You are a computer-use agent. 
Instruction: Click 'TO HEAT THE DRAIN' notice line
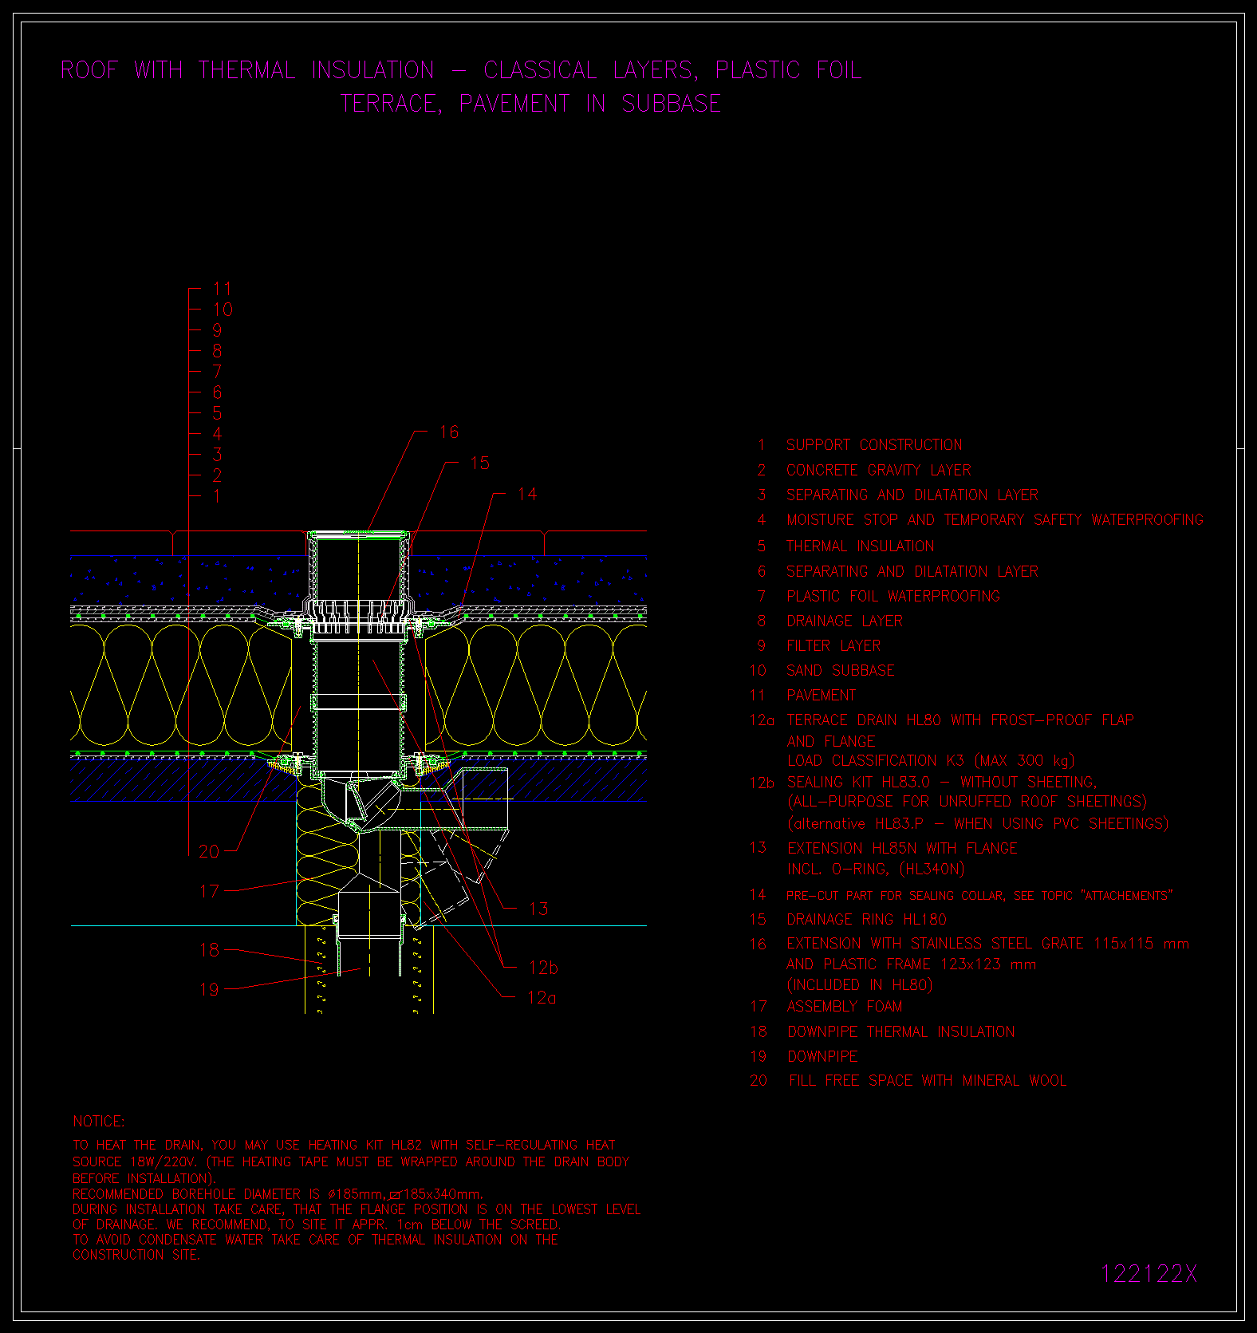click(344, 1145)
